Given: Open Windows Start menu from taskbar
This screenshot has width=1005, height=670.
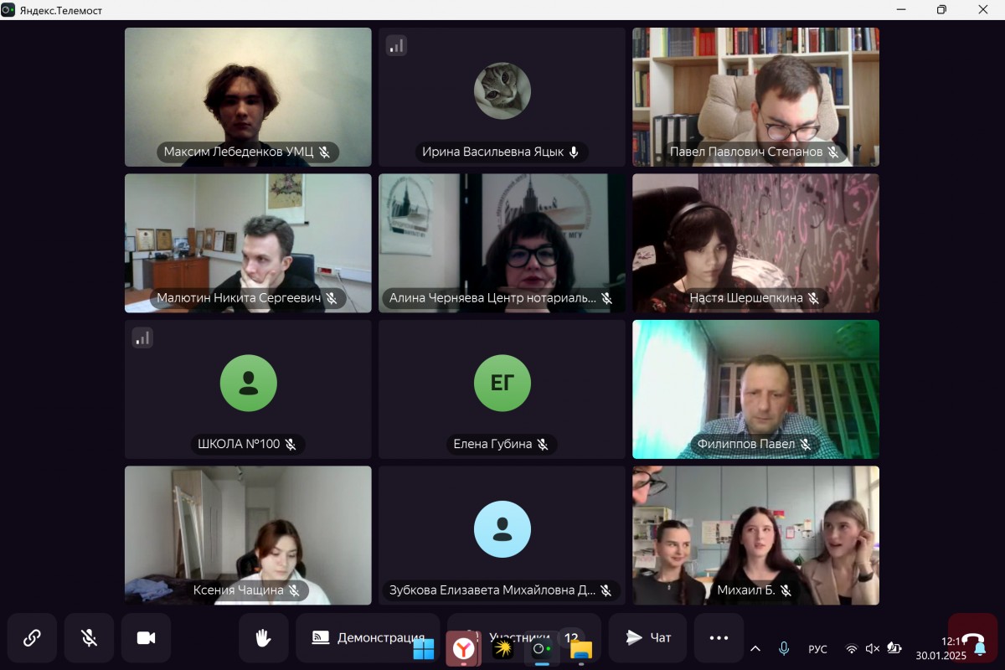Looking at the screenshot, I should tap(424, 649).
